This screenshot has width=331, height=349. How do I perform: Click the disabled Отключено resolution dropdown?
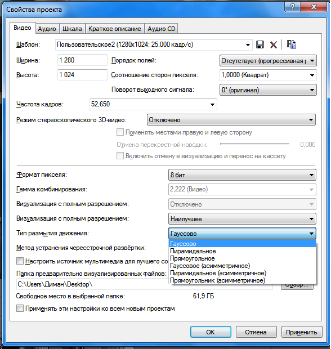(242, 204)
